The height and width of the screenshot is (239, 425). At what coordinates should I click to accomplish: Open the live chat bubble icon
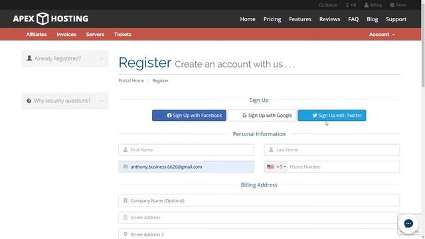408,224
